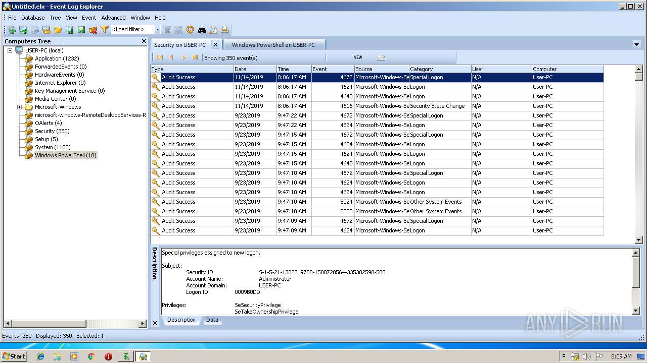The image size is (647, 363).
Task: Open the Database menu
Action: click(x=33, y=18)
